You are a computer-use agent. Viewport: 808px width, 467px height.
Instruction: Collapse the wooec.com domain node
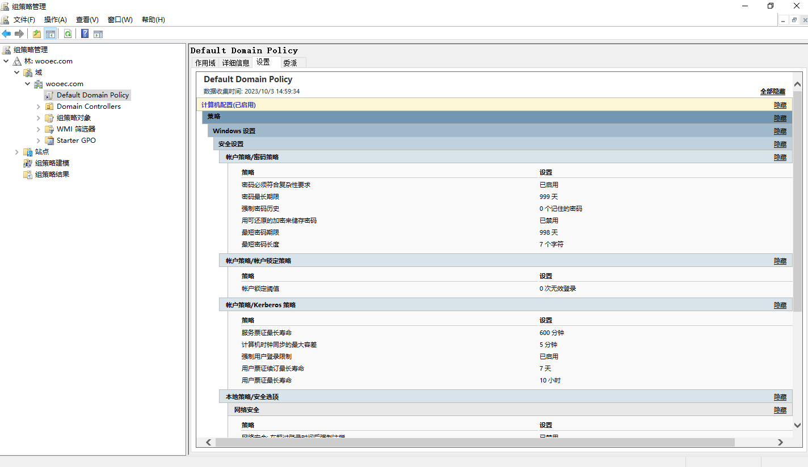pyautogui.click(x=28, y=83)
